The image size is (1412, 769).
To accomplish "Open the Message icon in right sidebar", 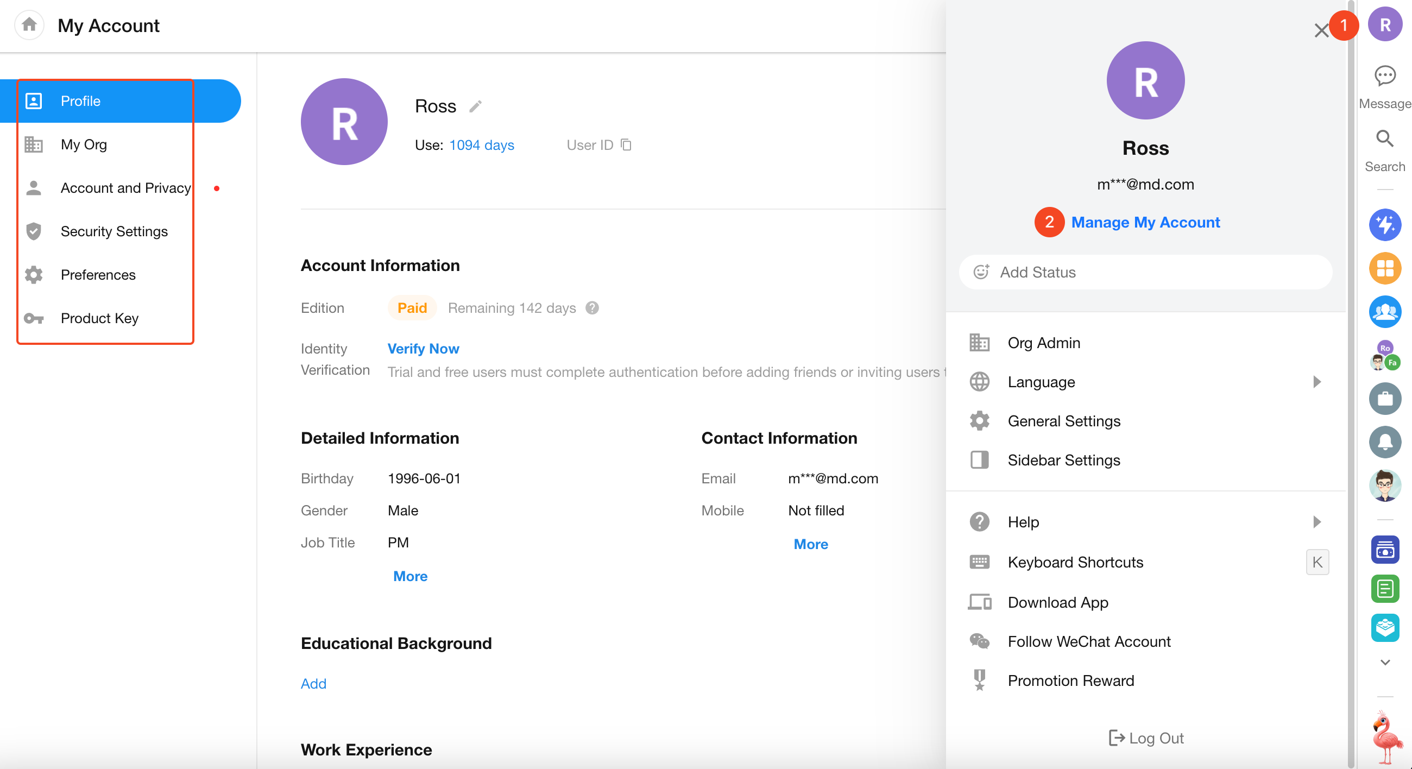I will point(1385,76).
